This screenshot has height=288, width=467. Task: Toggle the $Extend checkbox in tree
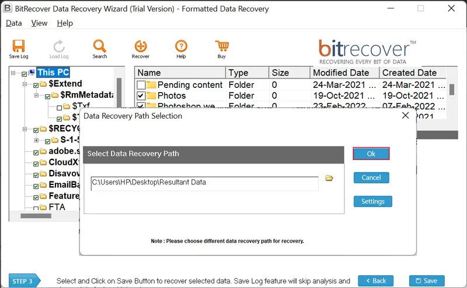pos(36,86)
